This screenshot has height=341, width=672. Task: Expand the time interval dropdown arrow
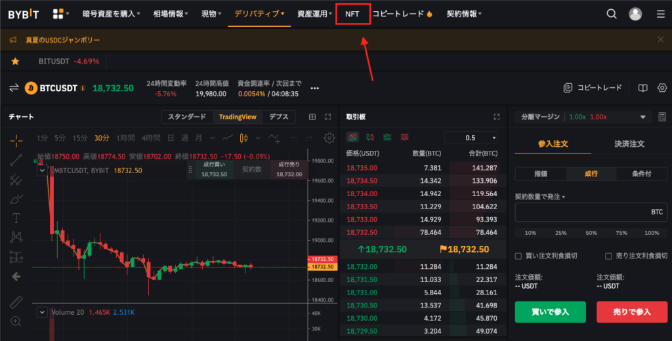point(212,138)
